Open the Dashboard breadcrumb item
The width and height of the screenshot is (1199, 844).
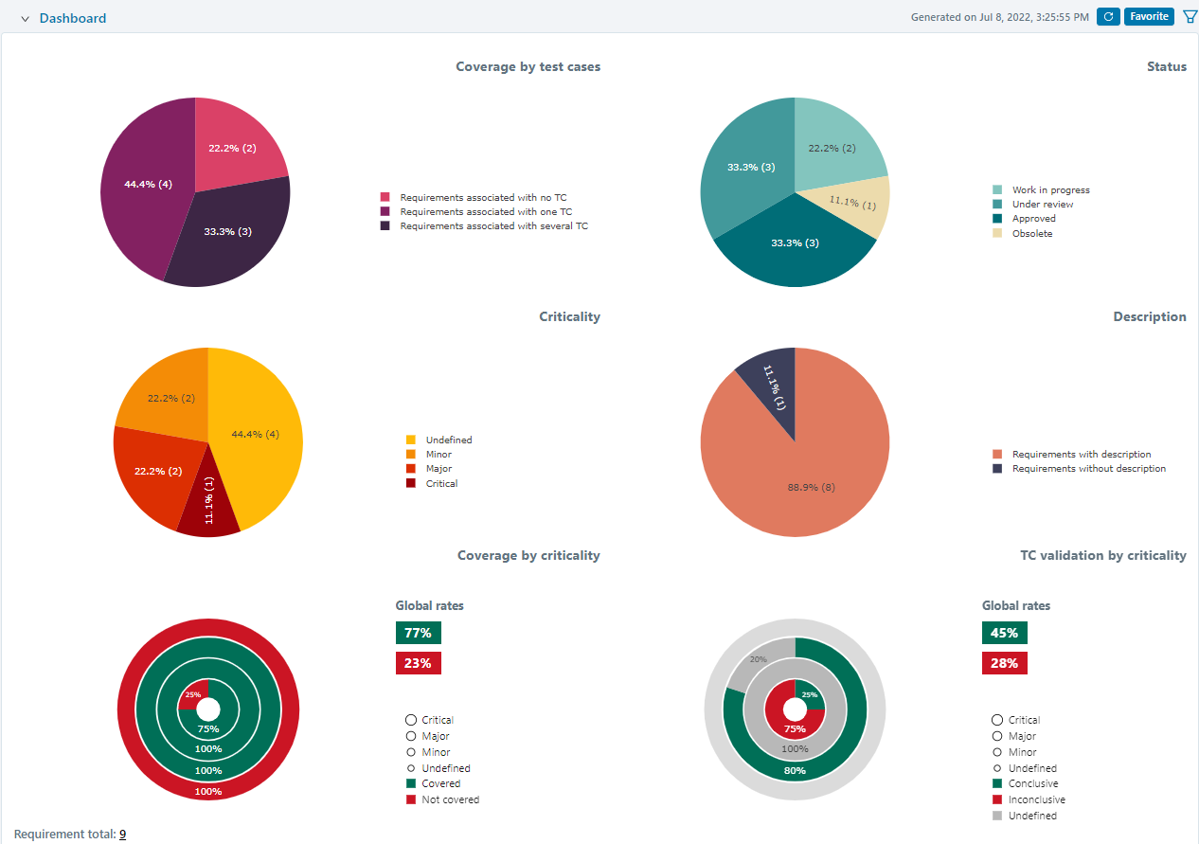coord(73,17)
